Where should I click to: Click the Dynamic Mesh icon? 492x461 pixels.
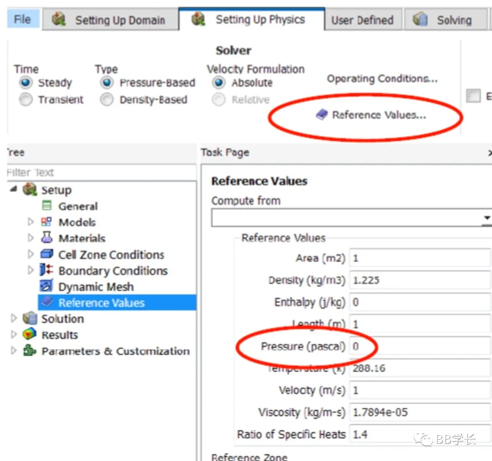[x=46, y=287]
